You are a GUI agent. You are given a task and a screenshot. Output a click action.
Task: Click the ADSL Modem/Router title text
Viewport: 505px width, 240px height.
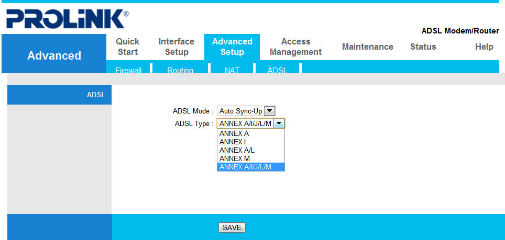[x=460, y=31]
